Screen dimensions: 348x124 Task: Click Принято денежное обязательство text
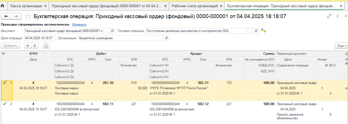296,117
